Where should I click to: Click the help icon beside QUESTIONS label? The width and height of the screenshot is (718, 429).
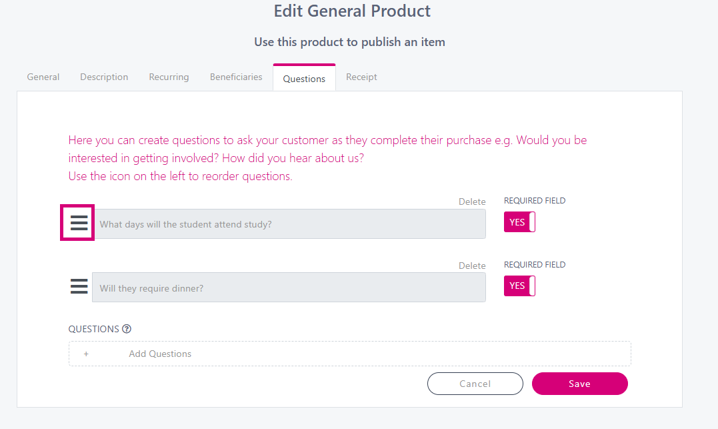pos(127,329)
